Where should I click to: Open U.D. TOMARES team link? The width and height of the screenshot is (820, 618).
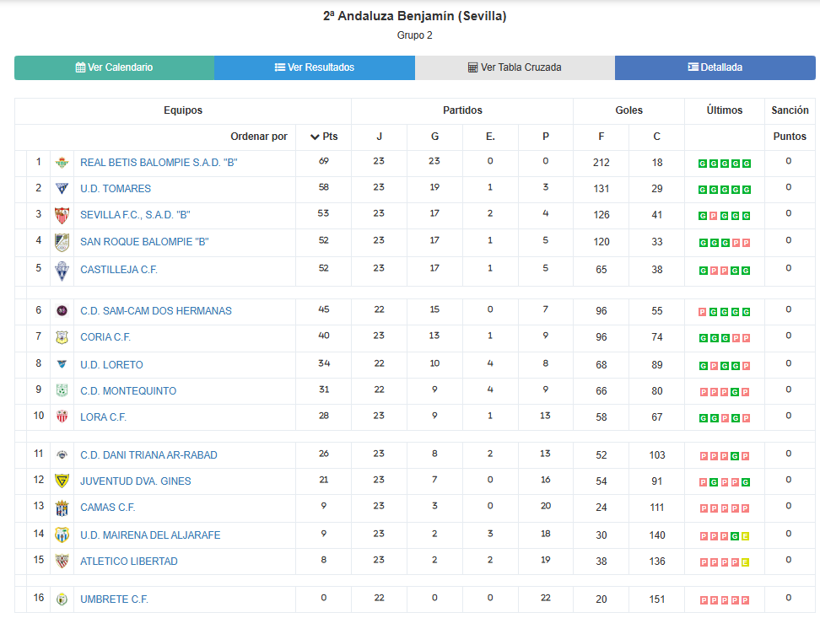(116, 189)
